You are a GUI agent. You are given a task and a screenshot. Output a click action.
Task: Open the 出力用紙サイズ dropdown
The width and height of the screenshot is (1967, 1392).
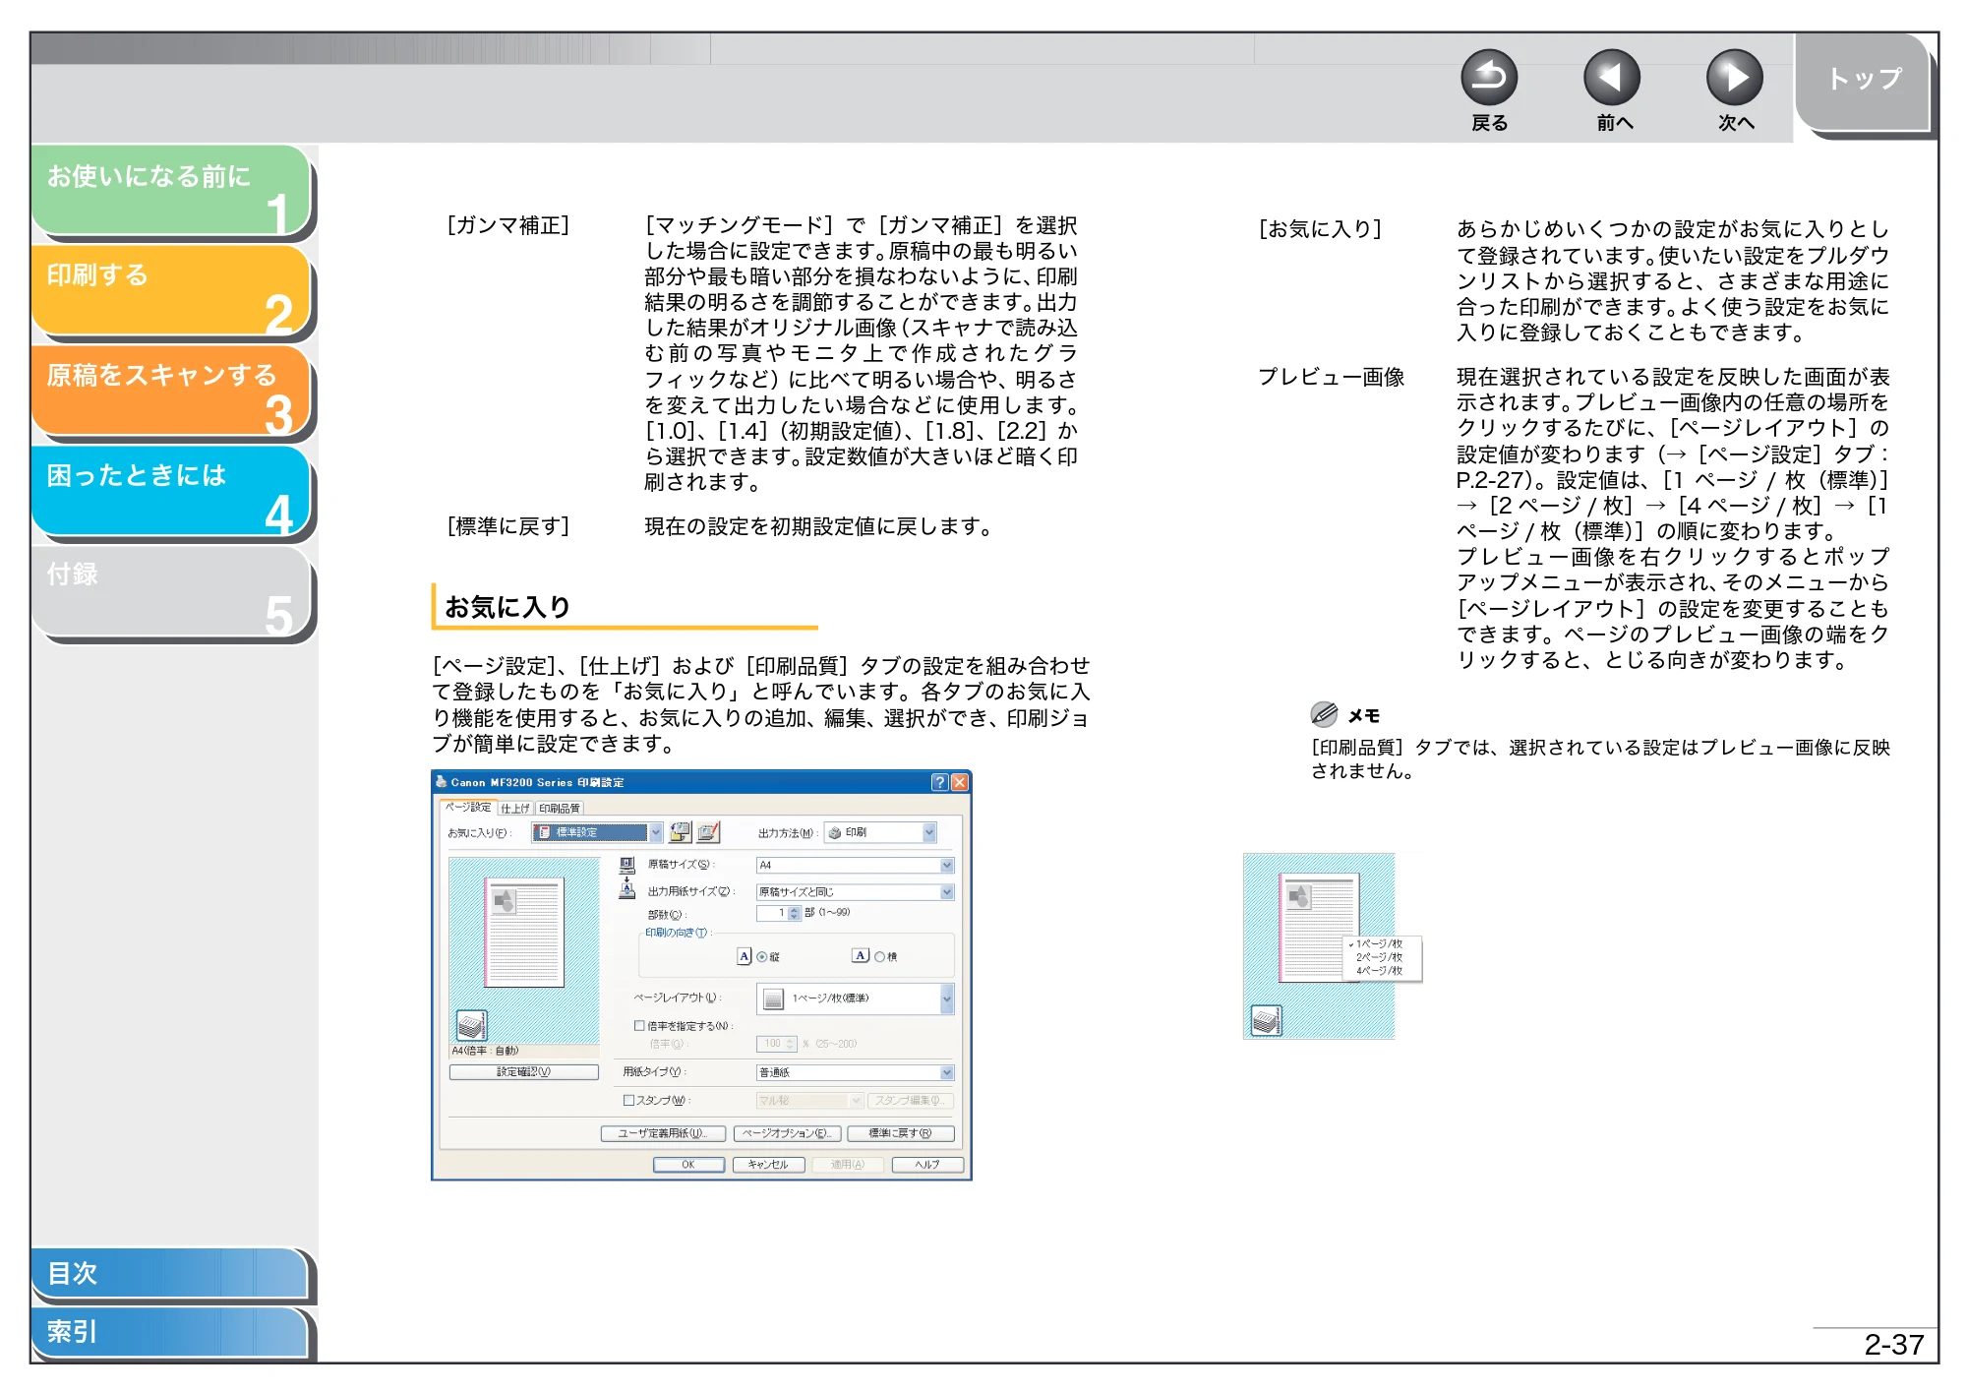coord(855,891)
